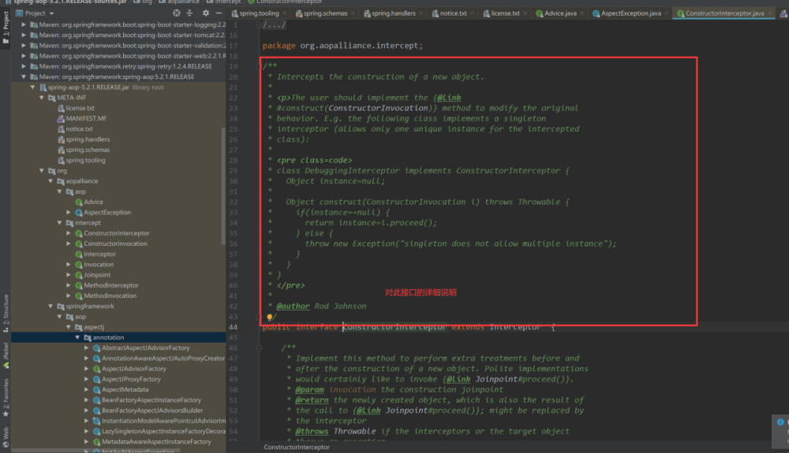Click the collapse all icon in Project panel
Viewport: 789px width, 453px height.
tap(189, 13)
